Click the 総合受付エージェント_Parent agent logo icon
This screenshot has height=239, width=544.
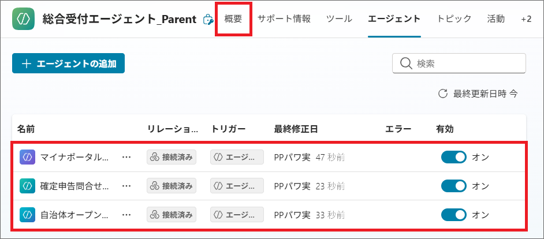(23, 19)
